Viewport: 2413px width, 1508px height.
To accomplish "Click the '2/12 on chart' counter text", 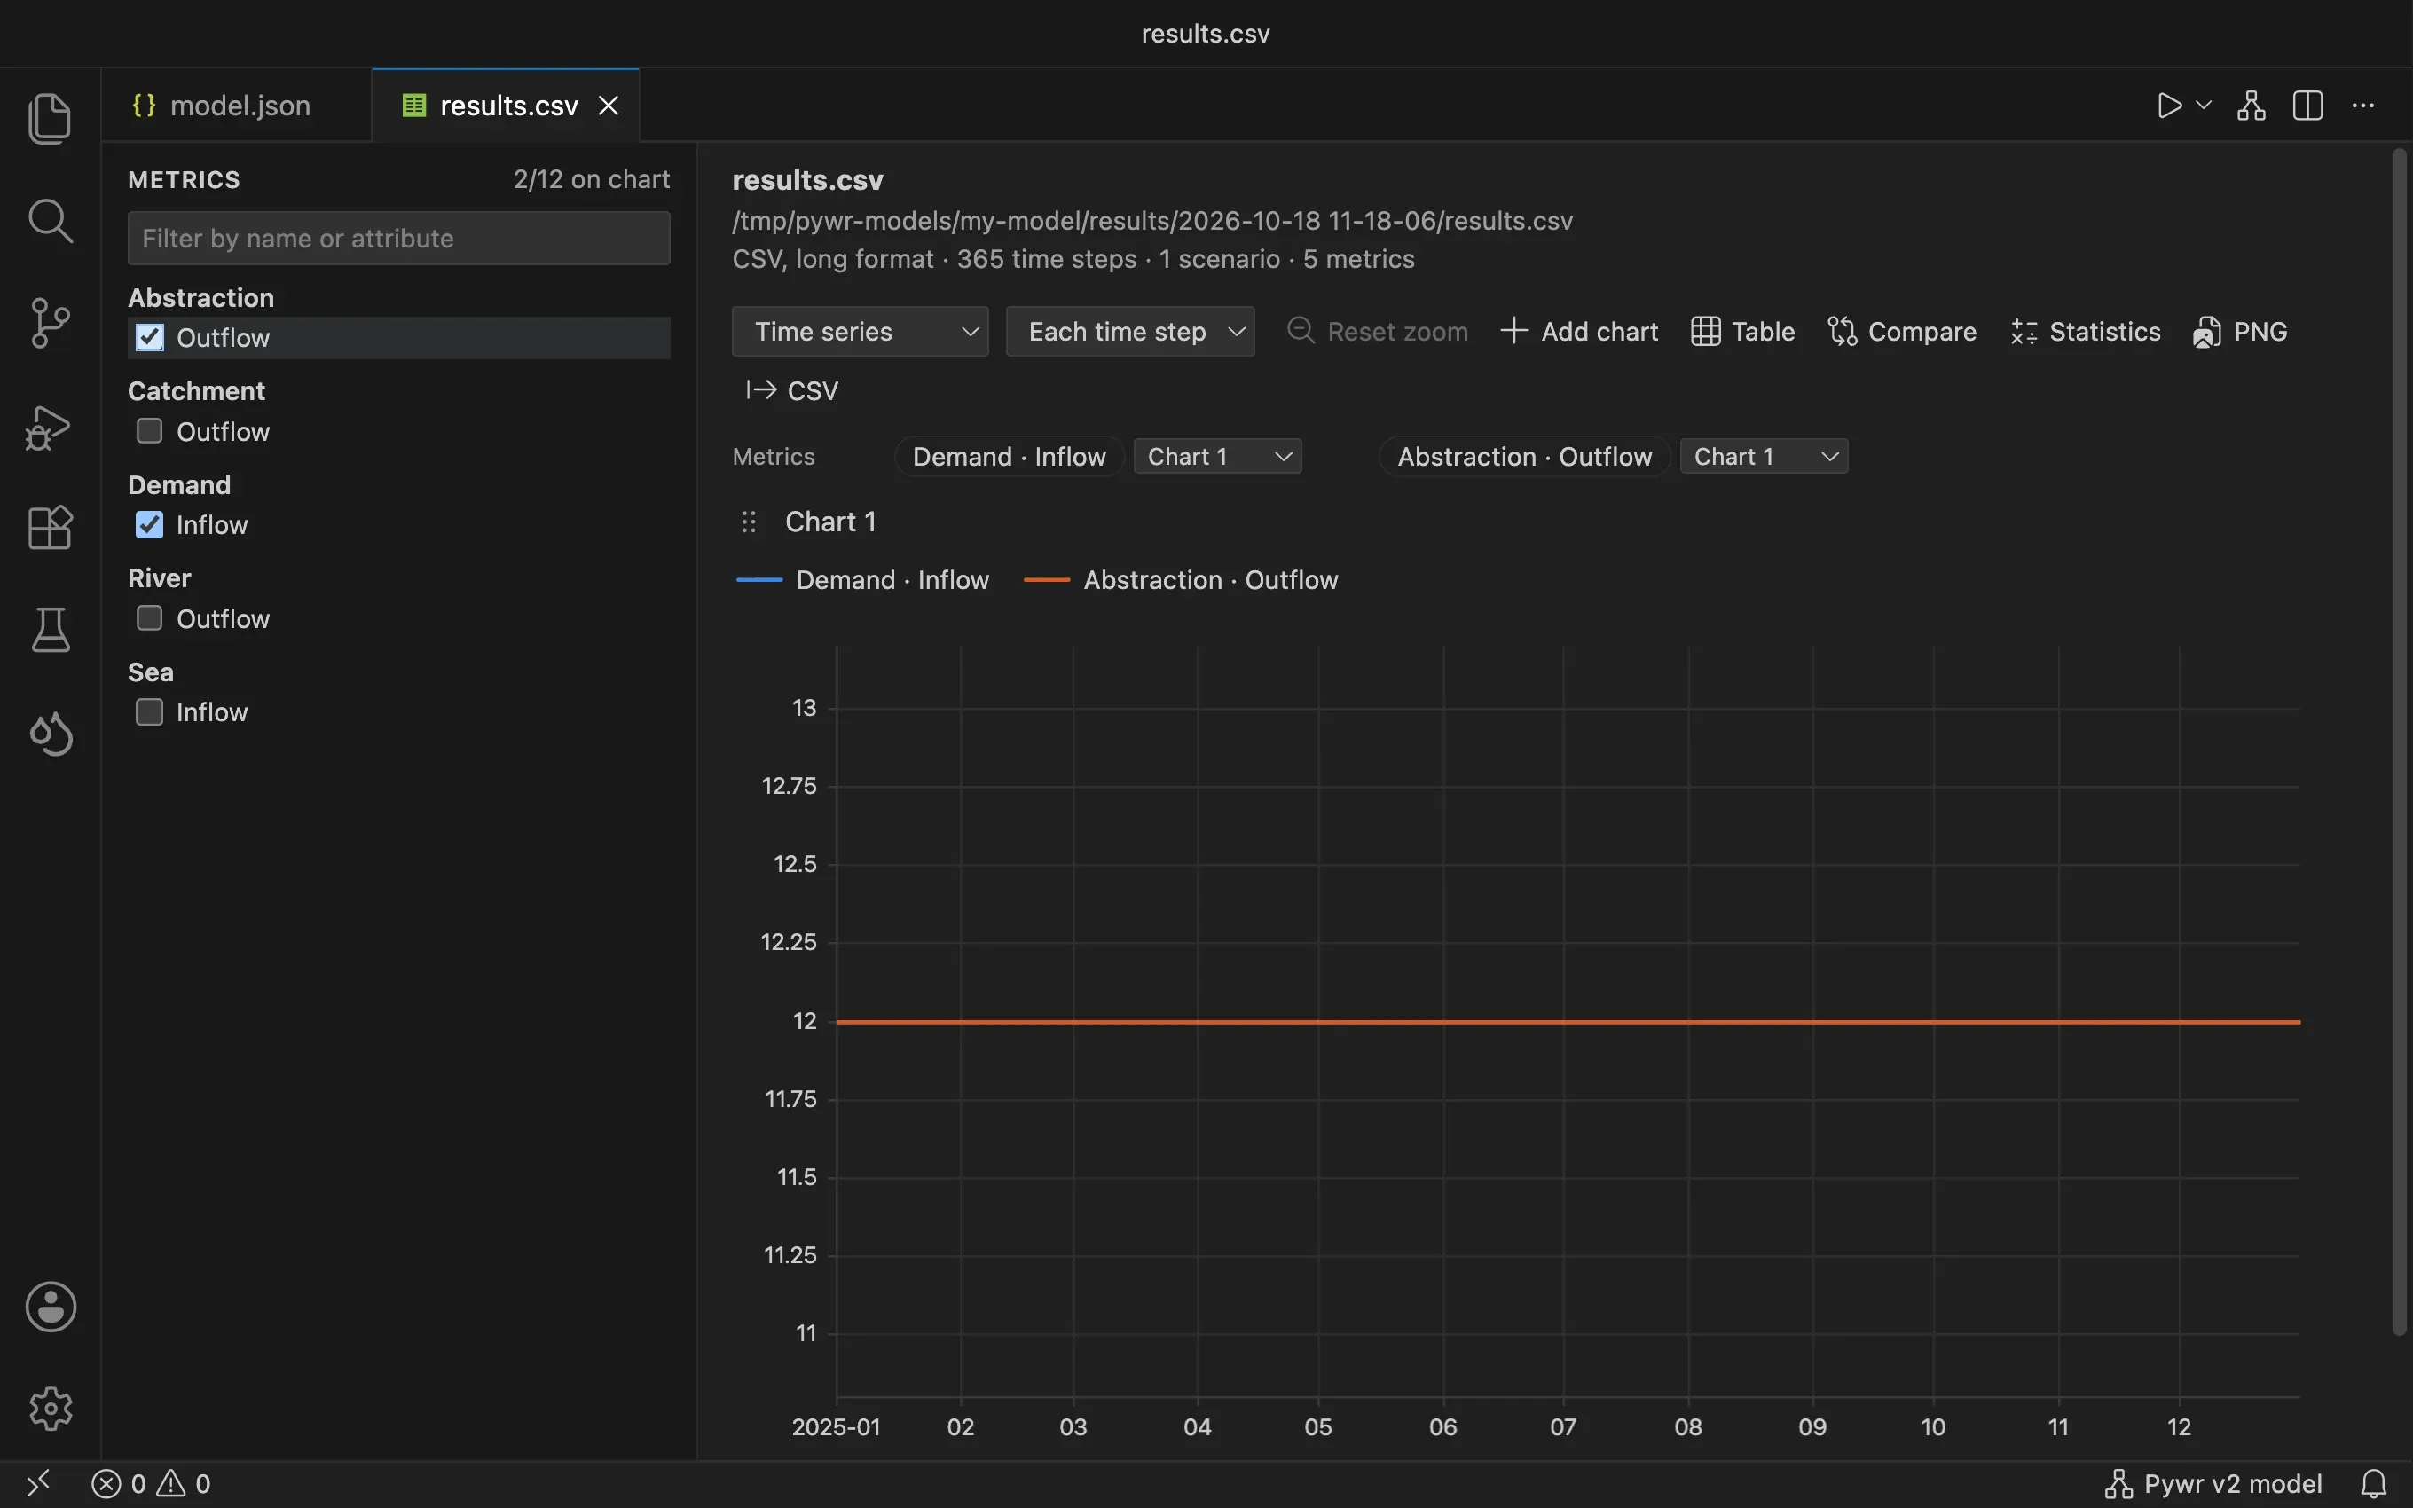I will pos(592,179).
